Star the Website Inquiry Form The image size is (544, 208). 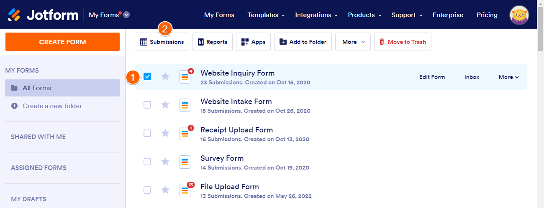click(x=165, y=76)
